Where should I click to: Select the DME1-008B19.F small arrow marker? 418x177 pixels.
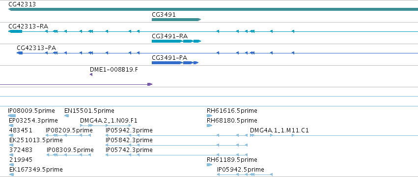[91, 75]
